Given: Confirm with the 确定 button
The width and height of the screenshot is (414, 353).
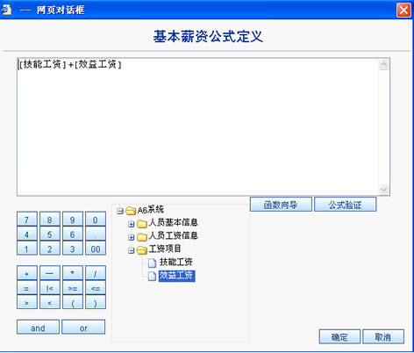Looking at the screenshot, I should (x=339, y=336).
